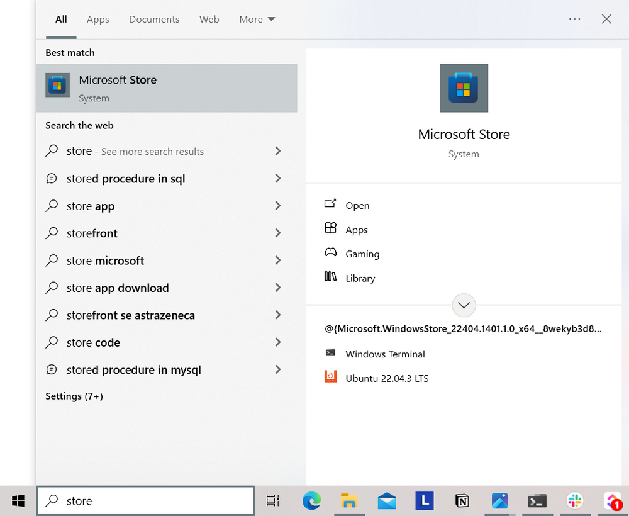Image resolution: width=629 pixels, height=516 pixels.
Task: Open Microsoft Edge from the taskbar
Action: (311, 501)
